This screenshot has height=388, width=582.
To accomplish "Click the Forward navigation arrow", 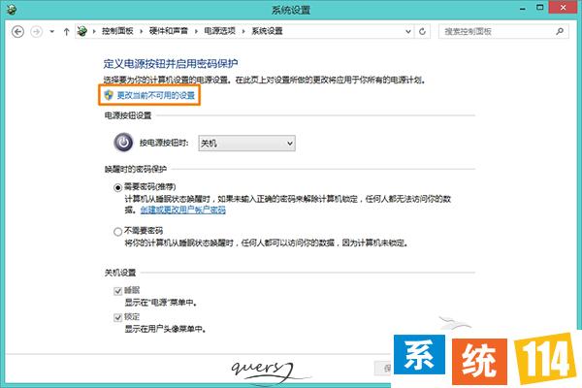I will tap(37, 32).
